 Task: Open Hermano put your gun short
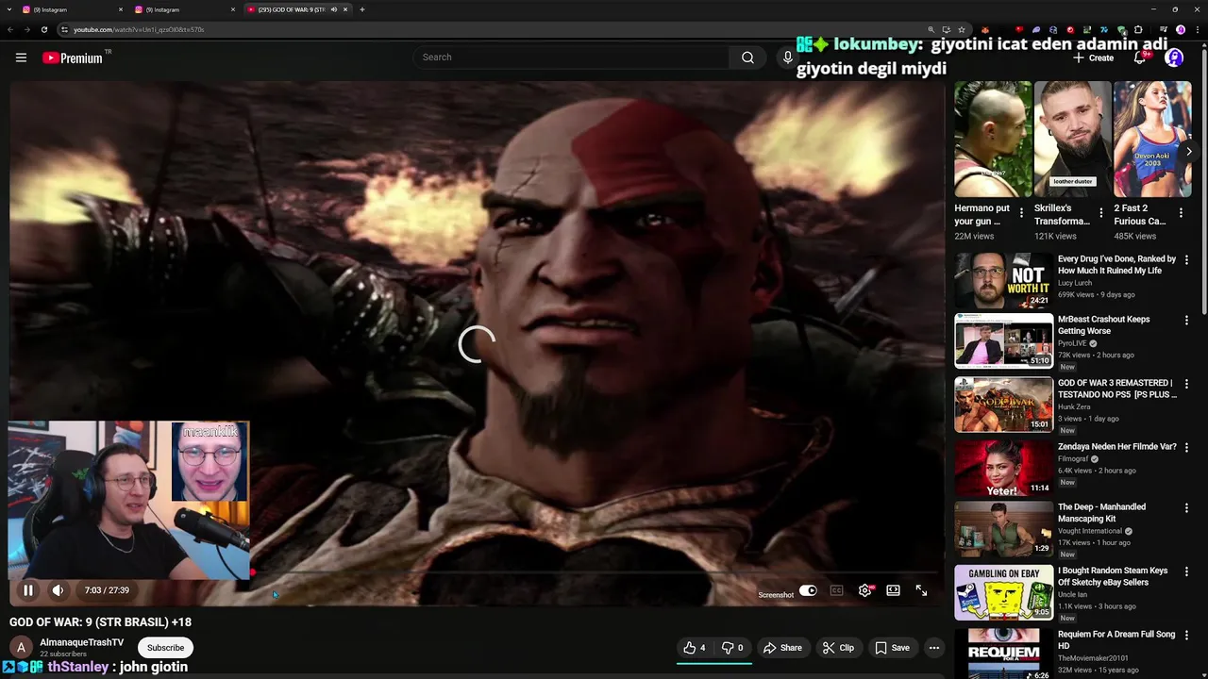click(993, 139)
